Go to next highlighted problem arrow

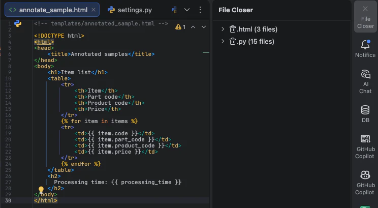[204, 27]
